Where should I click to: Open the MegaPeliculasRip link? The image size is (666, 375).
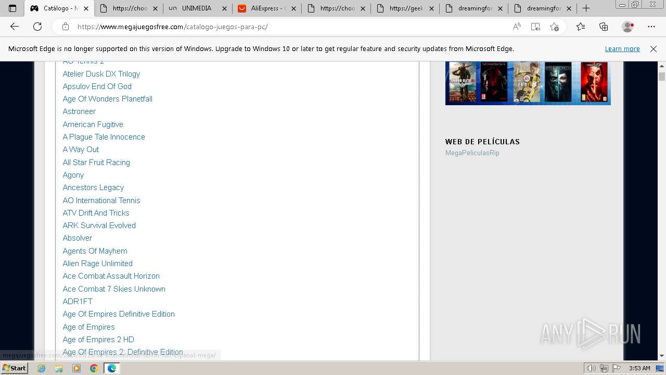coord(472,153)
